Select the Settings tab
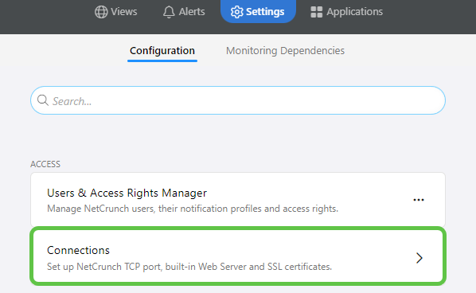 click(258, 11)
